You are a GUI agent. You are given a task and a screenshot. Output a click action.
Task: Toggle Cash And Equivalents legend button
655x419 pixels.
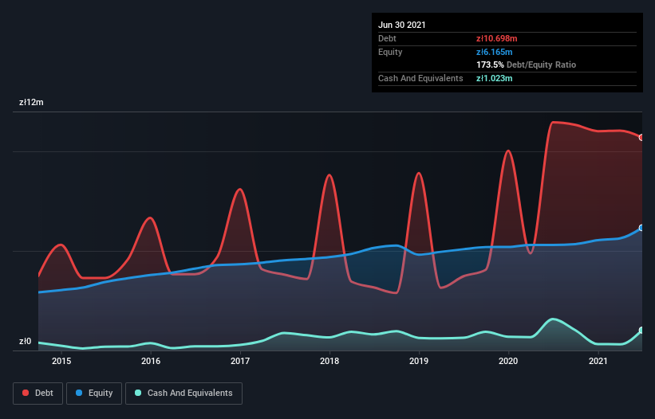pos(183,394)
